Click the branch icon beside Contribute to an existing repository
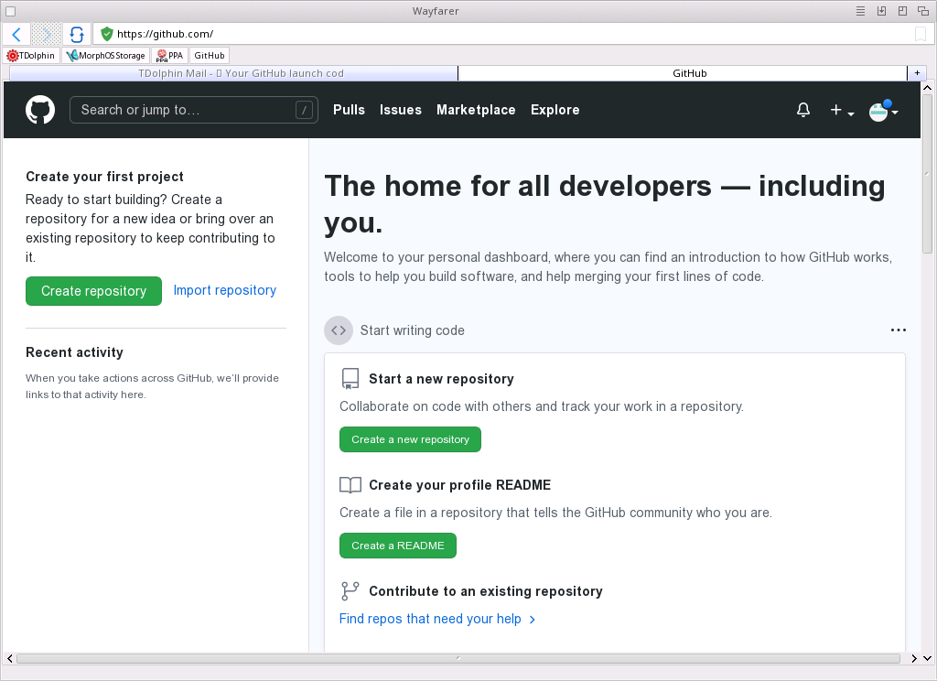Screen dimensions: 937x681 (350, 590)
